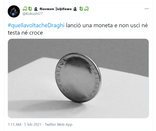Viewport: 156px width, 131px height.
Task: Click the right ninja emoji after the display name
Action: click(x=75, y=9)
